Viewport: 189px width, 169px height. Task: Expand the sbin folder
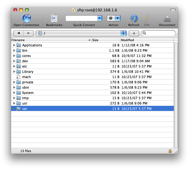coord(14,88)
